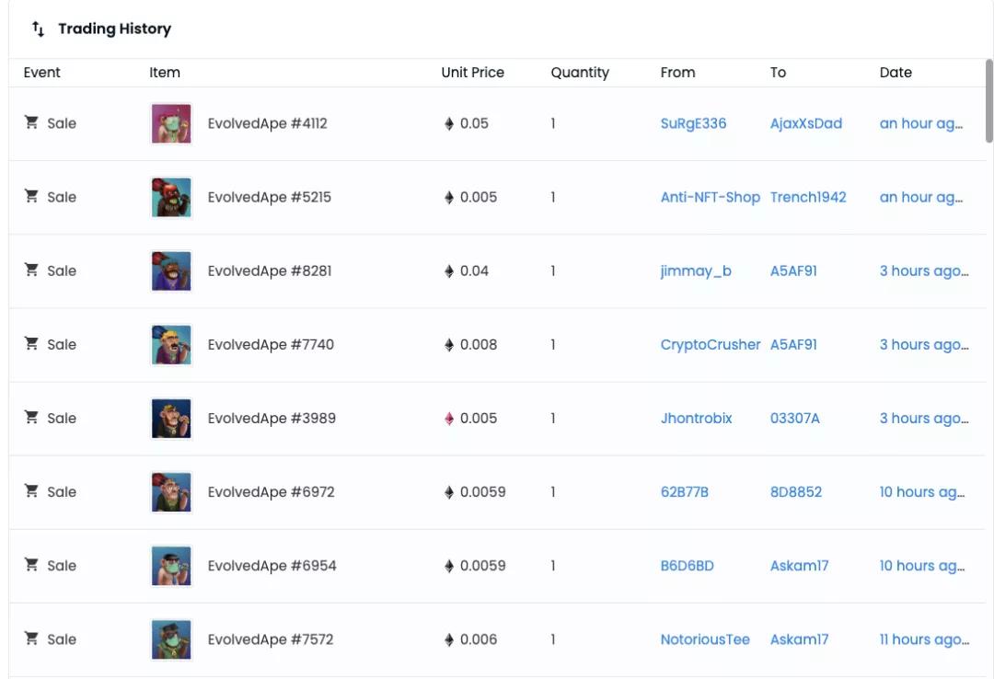Select the EvolvedApe #7740 item name

[271, 344]
